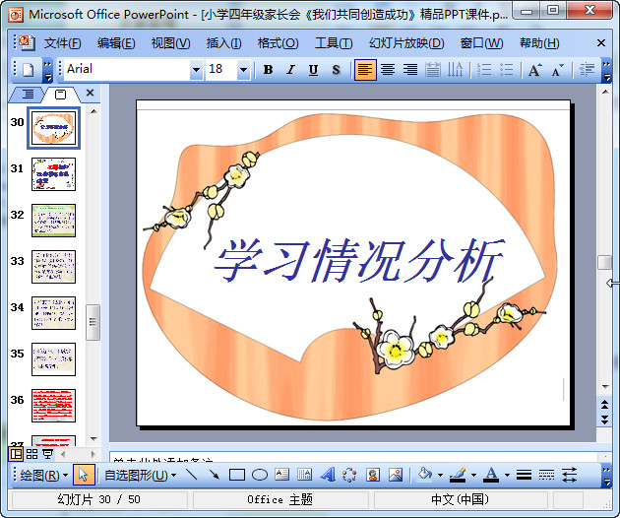Open the Arial font name dropdown
The image size is (620, 518).
point(196,70)
